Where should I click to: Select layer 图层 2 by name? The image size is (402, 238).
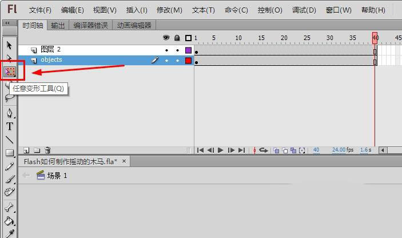50,49
